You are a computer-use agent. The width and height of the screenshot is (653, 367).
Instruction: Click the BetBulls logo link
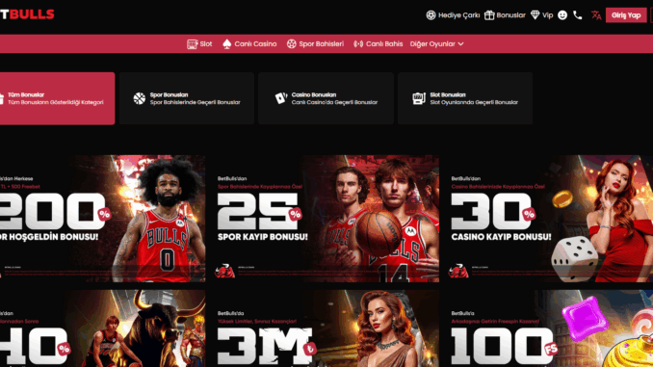point(27,14)
